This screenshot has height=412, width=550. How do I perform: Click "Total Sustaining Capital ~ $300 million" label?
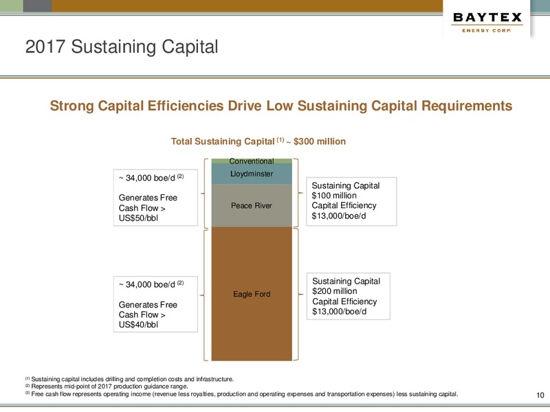258,141
